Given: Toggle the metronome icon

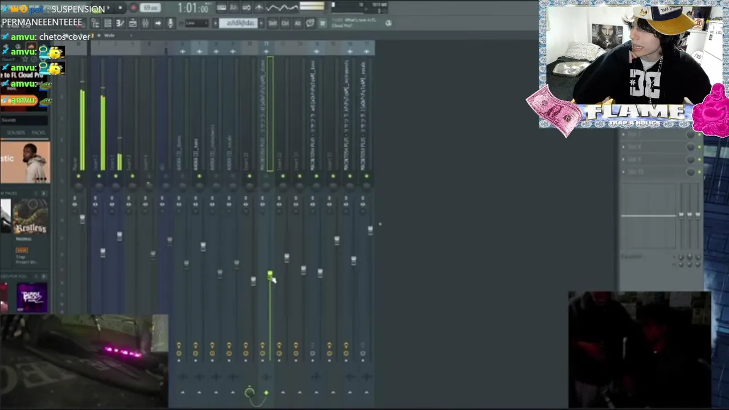Looking at the screenshot, I should pyautogui.click(x=259, y=7).
